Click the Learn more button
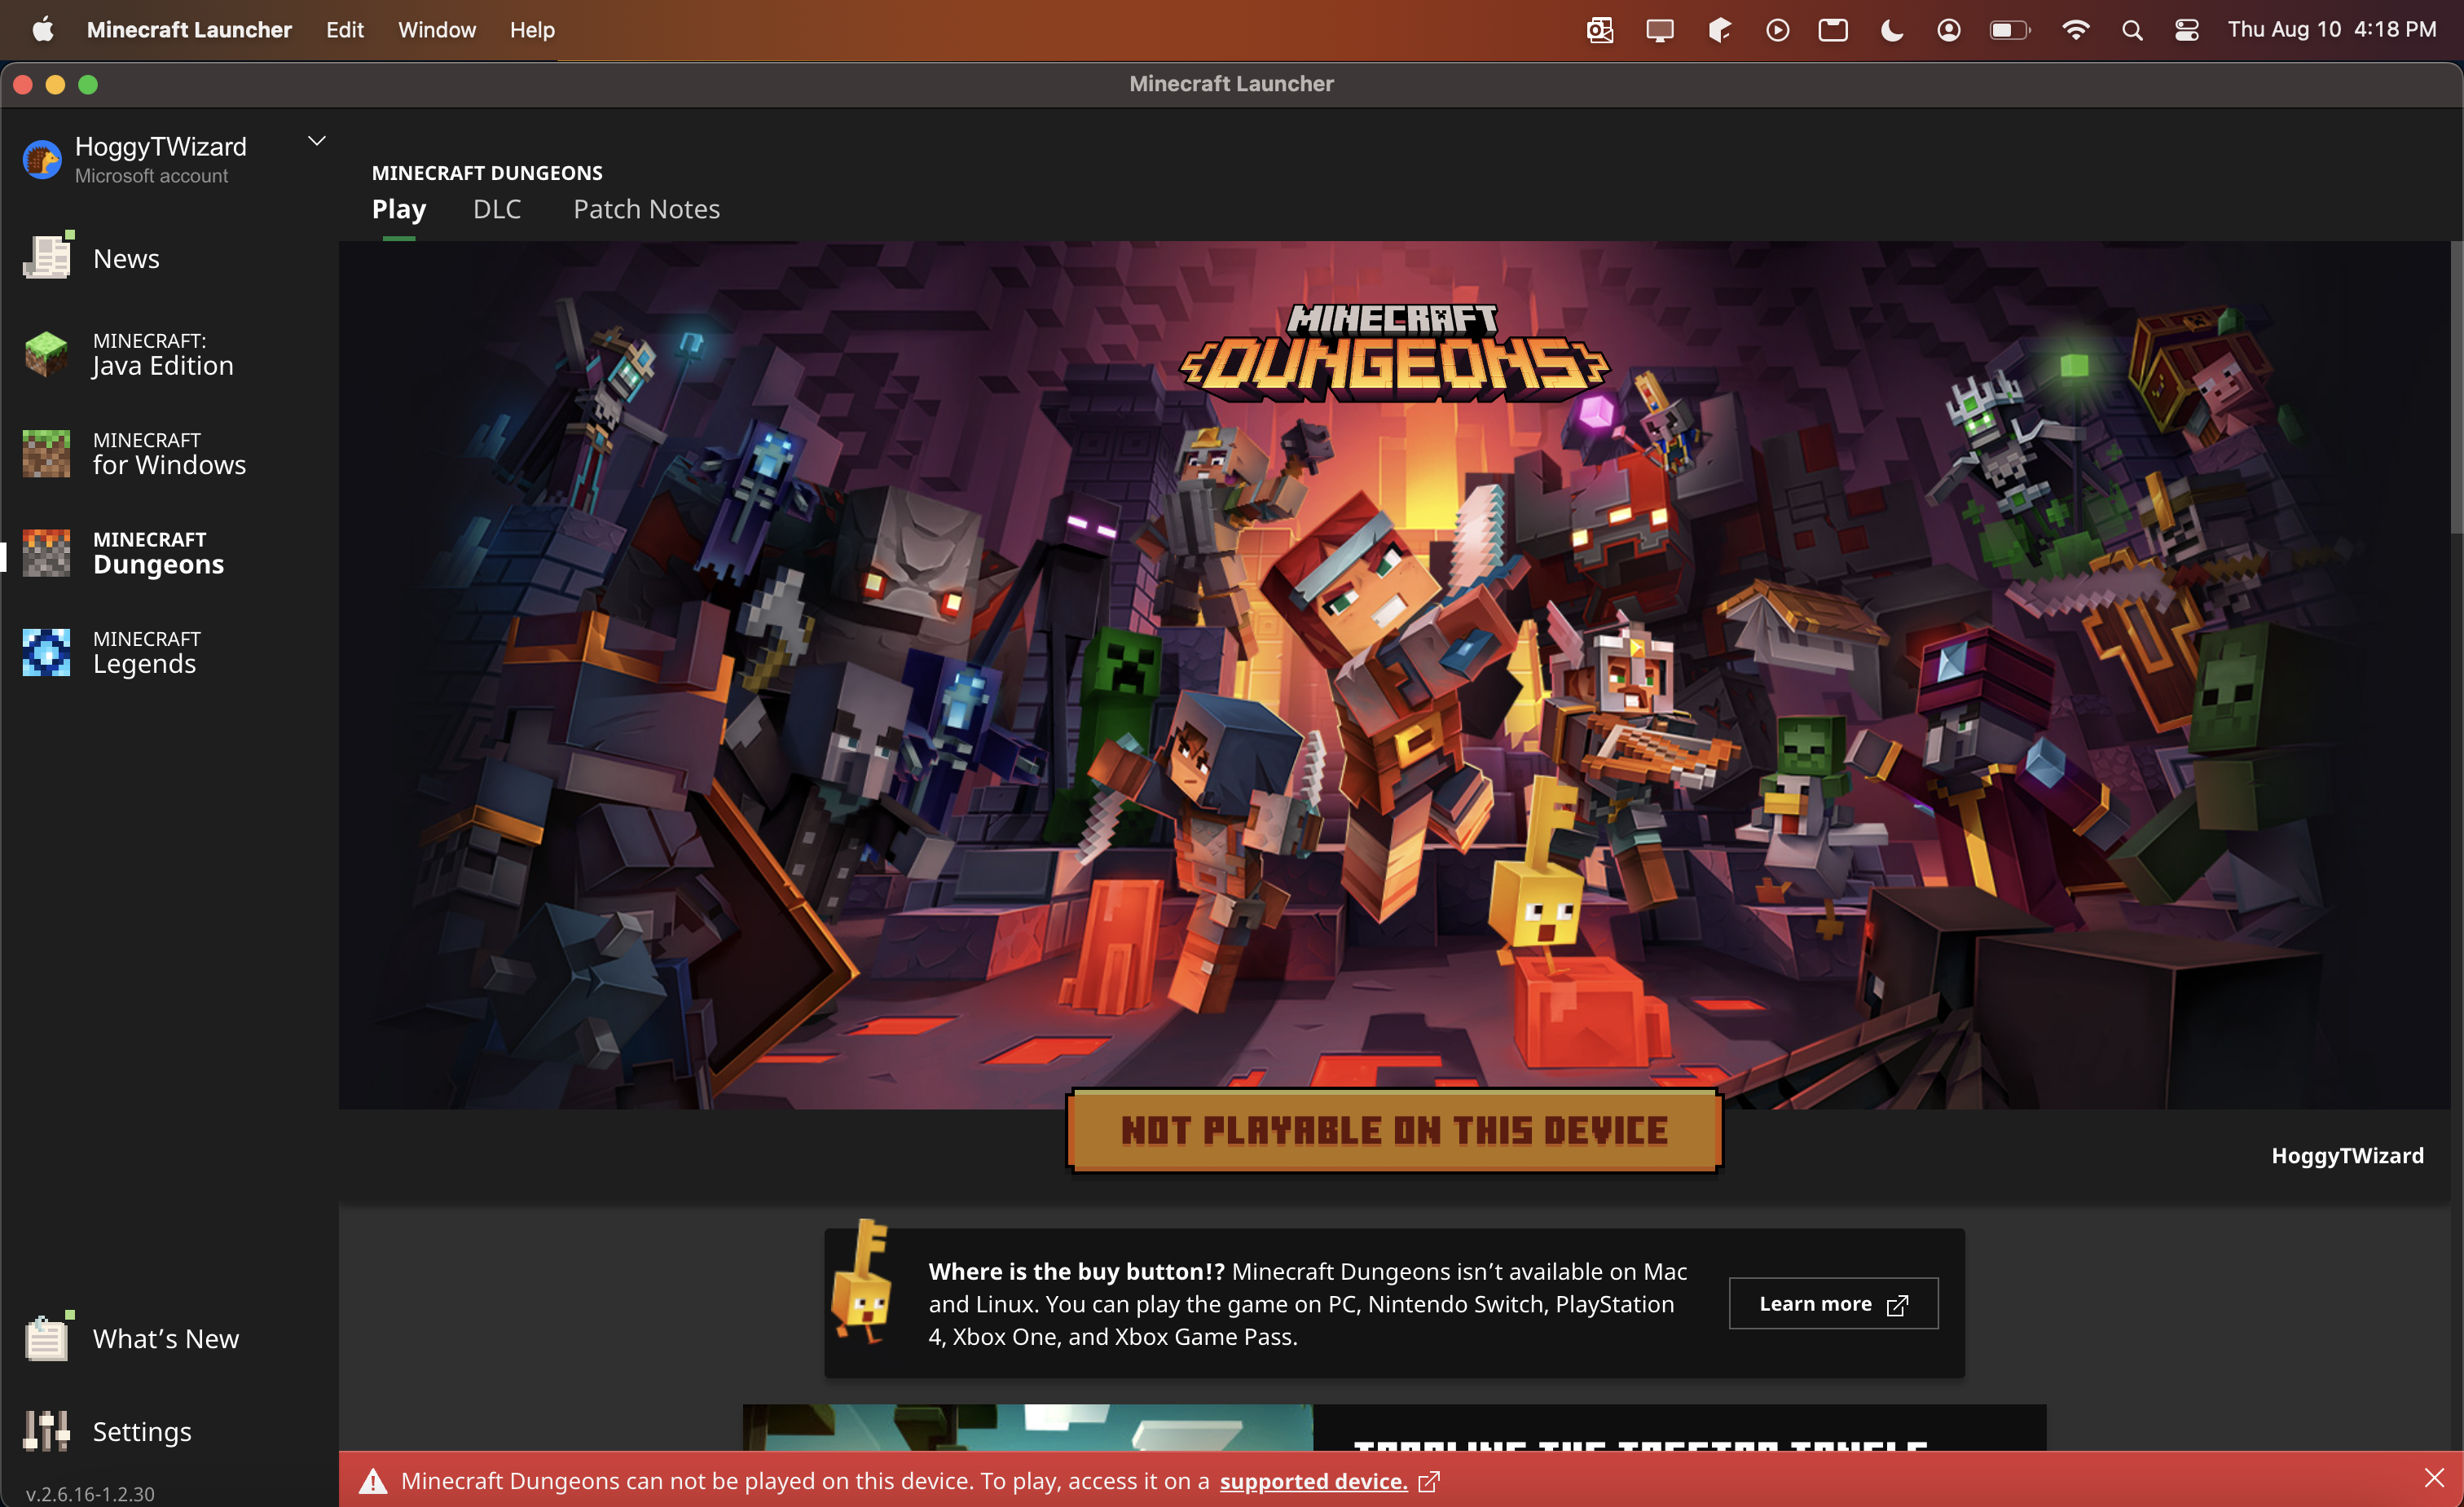This screenshot has height=1507, width=2464. pyautogui.click(x=1833, y=1303)
